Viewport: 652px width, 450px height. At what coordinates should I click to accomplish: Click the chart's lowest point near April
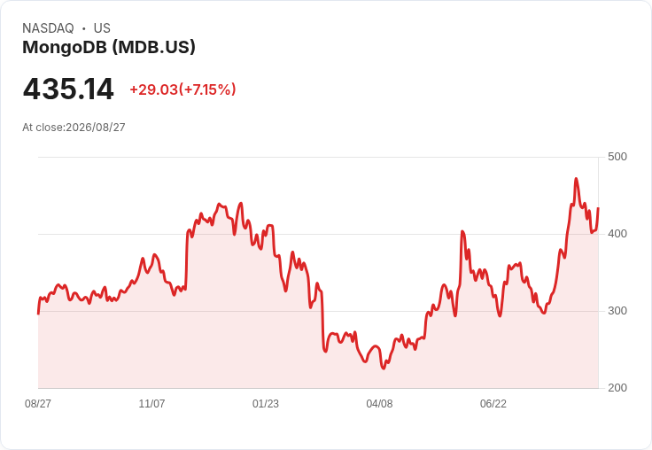[384, 369]
